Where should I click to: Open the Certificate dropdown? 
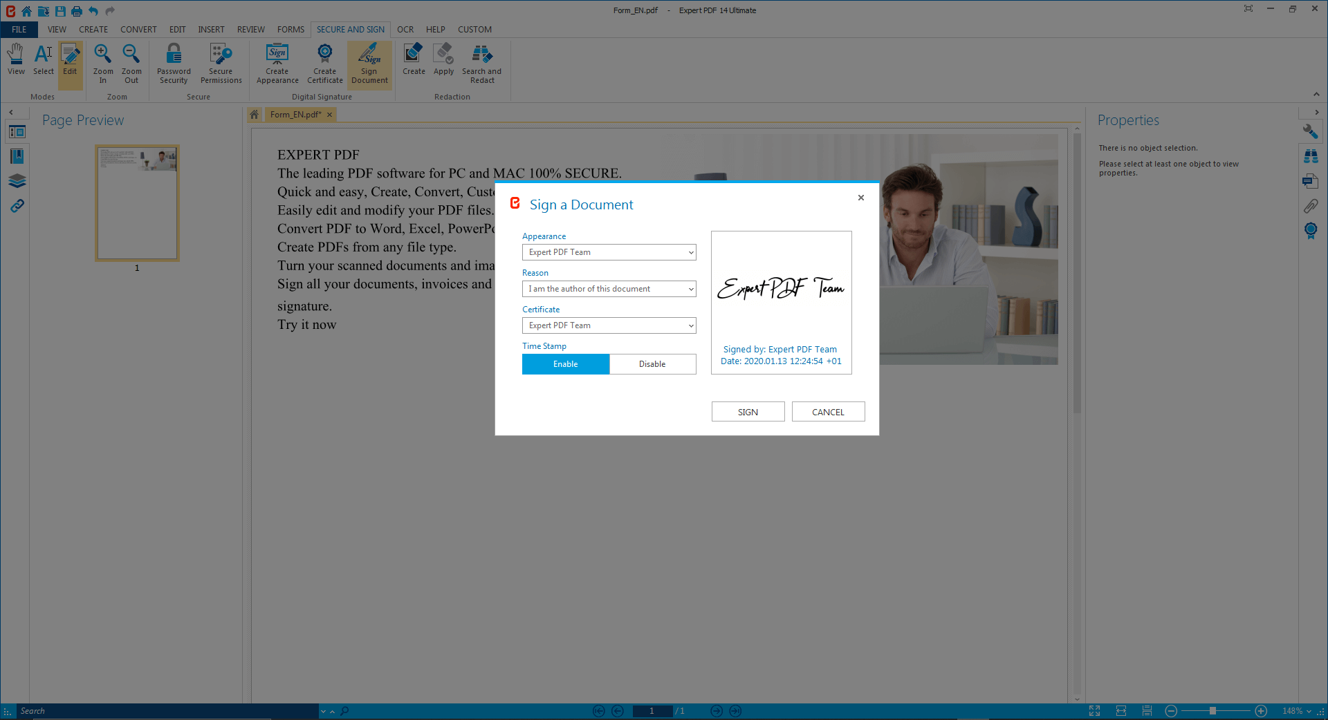(609, 325)
